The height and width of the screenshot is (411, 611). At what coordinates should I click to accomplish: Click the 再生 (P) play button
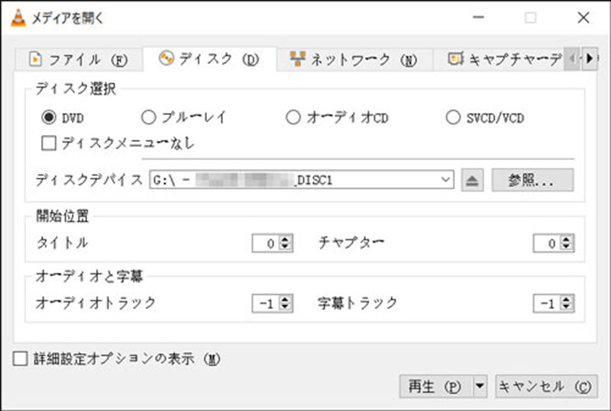tap(435, 386)
